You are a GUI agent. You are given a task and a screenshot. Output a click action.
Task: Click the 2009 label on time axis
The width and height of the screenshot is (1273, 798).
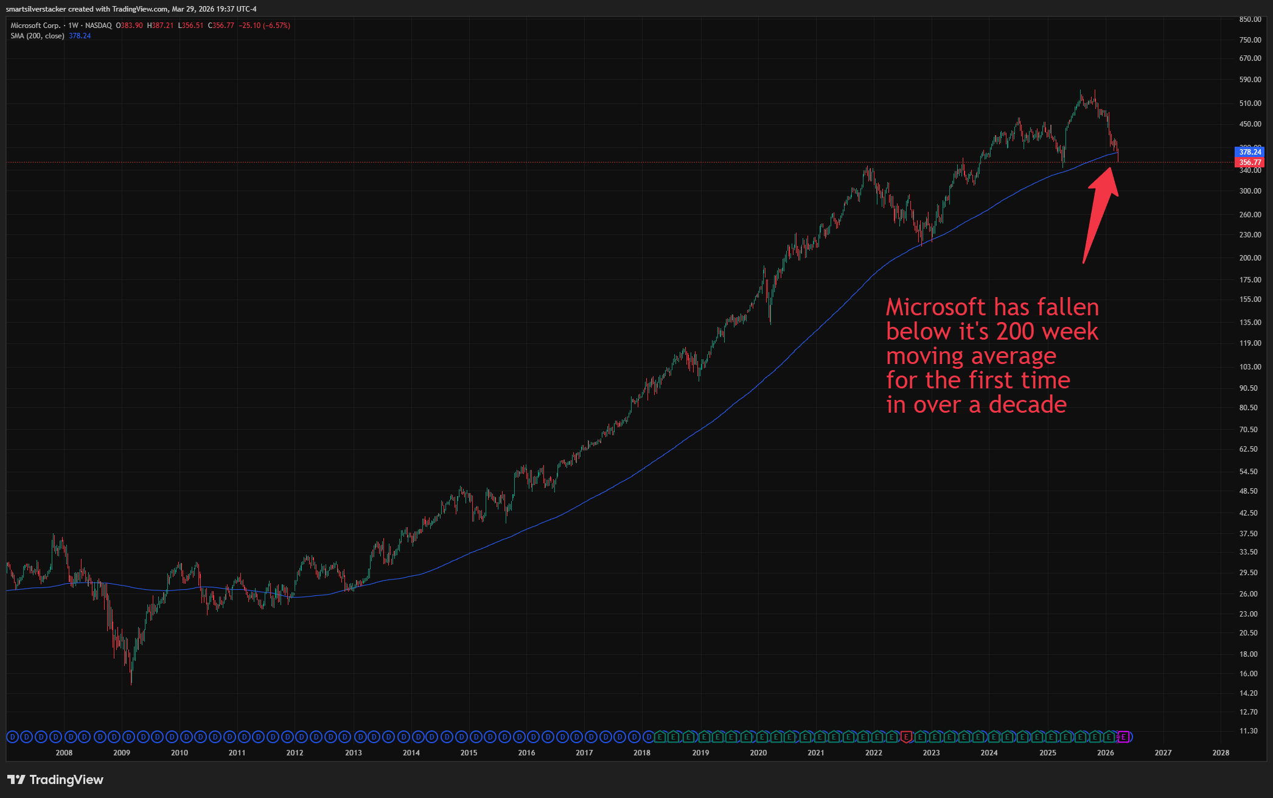tap(122, 753)
